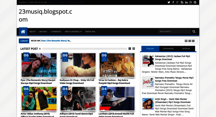Open the Adhyan Tamil Movie post thumbnail
Image resolution: width=216 pixels, height=117 pixels.
pos(78,99)
